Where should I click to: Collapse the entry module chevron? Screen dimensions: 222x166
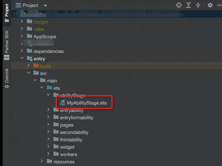[x=22, y=58]
